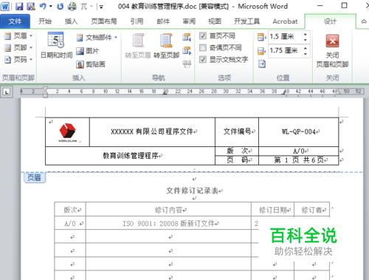Viewport: 369px width, 280px height.
Task: Click the 文件修订记录表 heading
Action: (x=193, y=191)
